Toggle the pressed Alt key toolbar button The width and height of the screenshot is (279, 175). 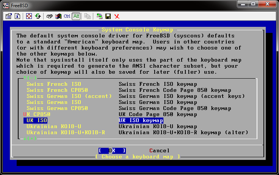click(76, 16)
